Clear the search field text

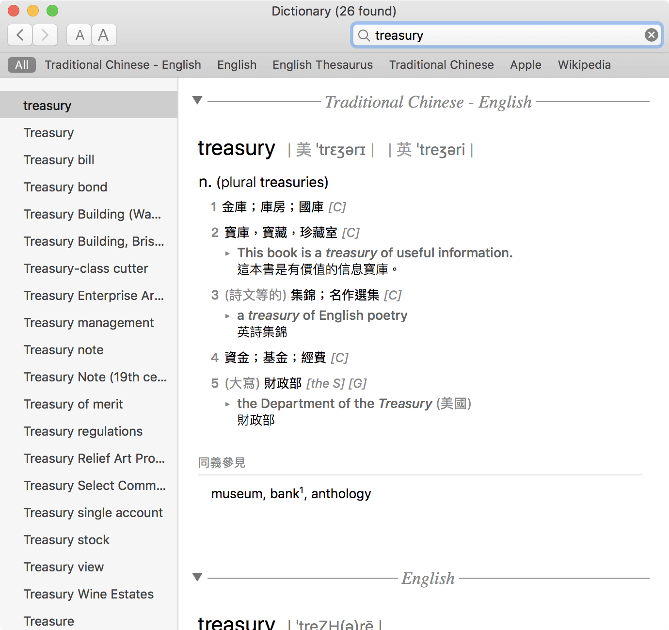tap(651, 35)
